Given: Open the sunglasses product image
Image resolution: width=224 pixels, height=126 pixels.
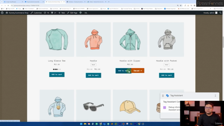Looking at the screenshot, I should pos(93,106).
